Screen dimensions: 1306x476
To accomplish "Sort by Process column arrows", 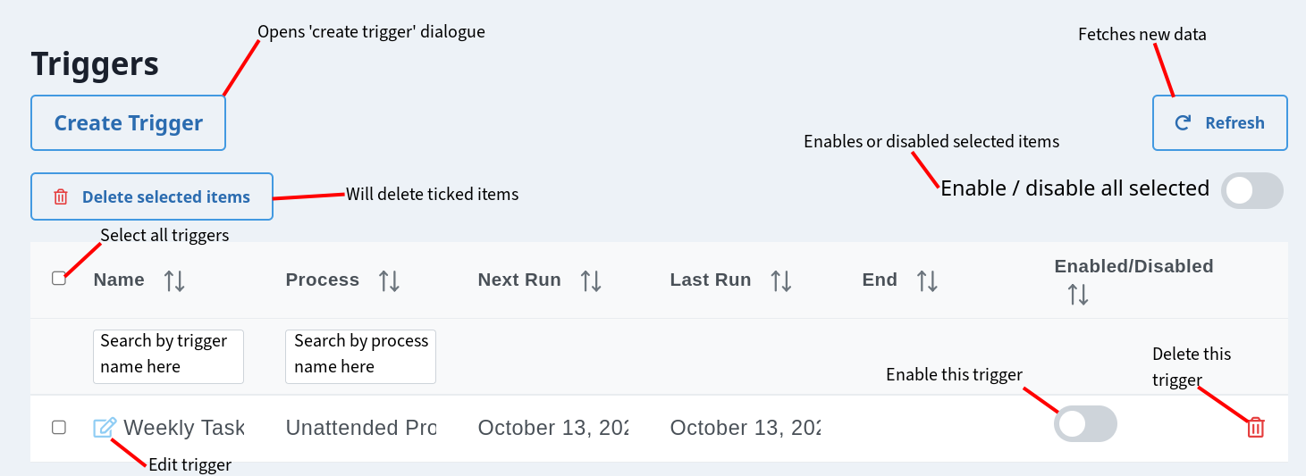I will (x=389, y=280).
